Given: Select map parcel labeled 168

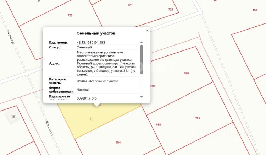Looking at the screenshot, I should [255, 10].
